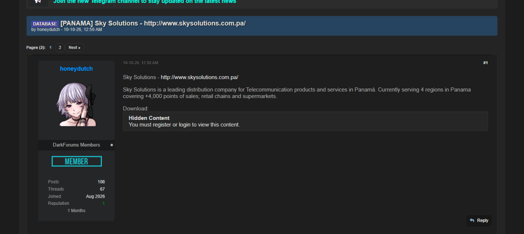Viewport: 524px width, 234px height.
Task: Click honeydutch author name under thread title
Action: pos(49,30)
